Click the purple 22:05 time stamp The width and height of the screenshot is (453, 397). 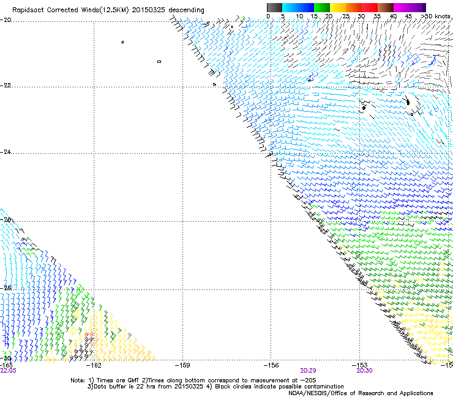pos(9,371)
